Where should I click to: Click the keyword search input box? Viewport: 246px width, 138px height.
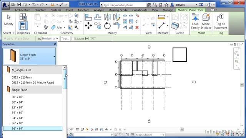pos(125,5)
